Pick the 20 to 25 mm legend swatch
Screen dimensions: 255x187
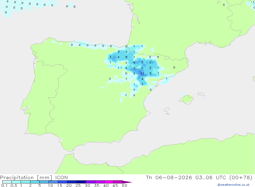72,182
